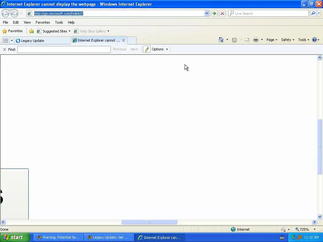Click the green network tray icon
The width and height of the screenshot is (323, 242).
[x=294, y=238]
